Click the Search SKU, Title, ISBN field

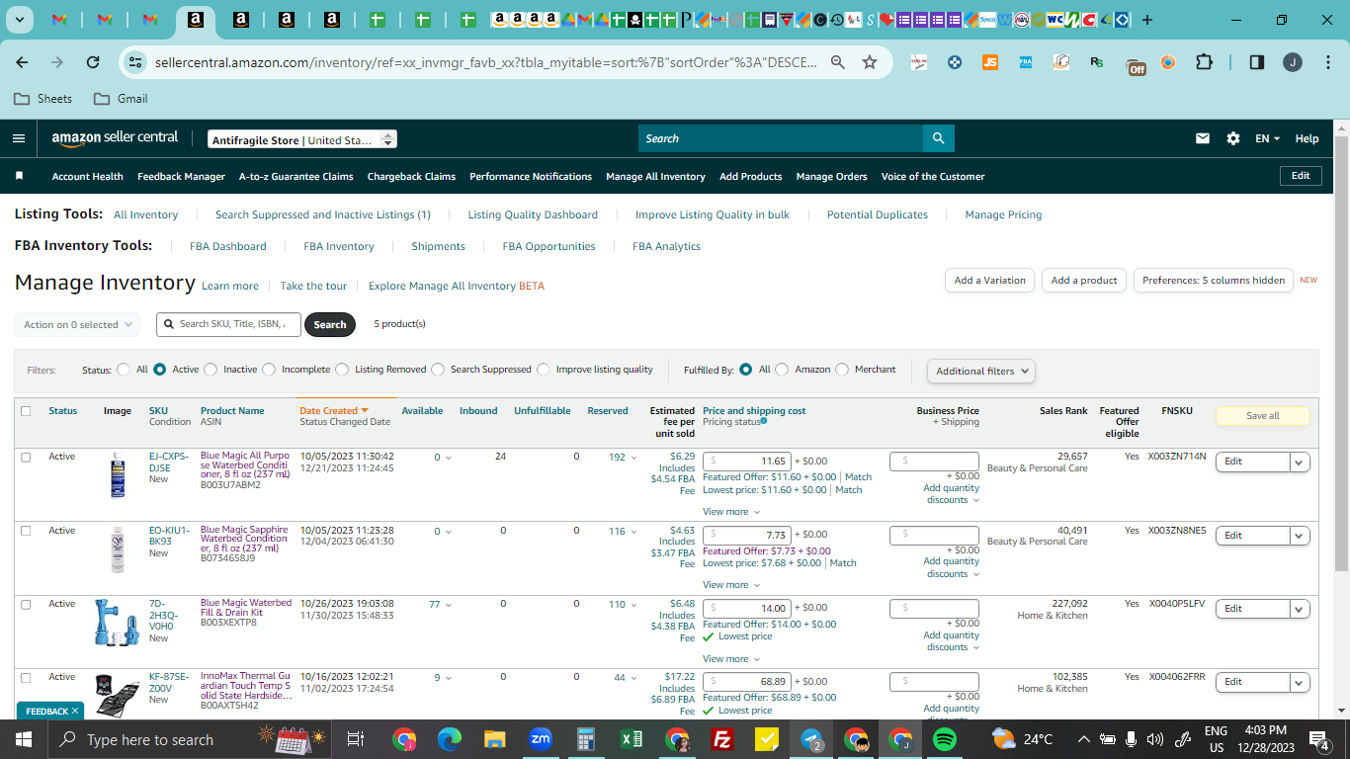[228, 324]
